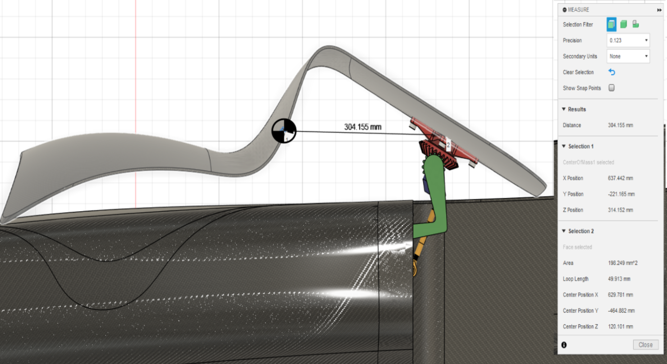The width and height of the screenshot is (667, 364).
Task: Click the Z Position value 314.152 mm
Action: click(621, 210)
